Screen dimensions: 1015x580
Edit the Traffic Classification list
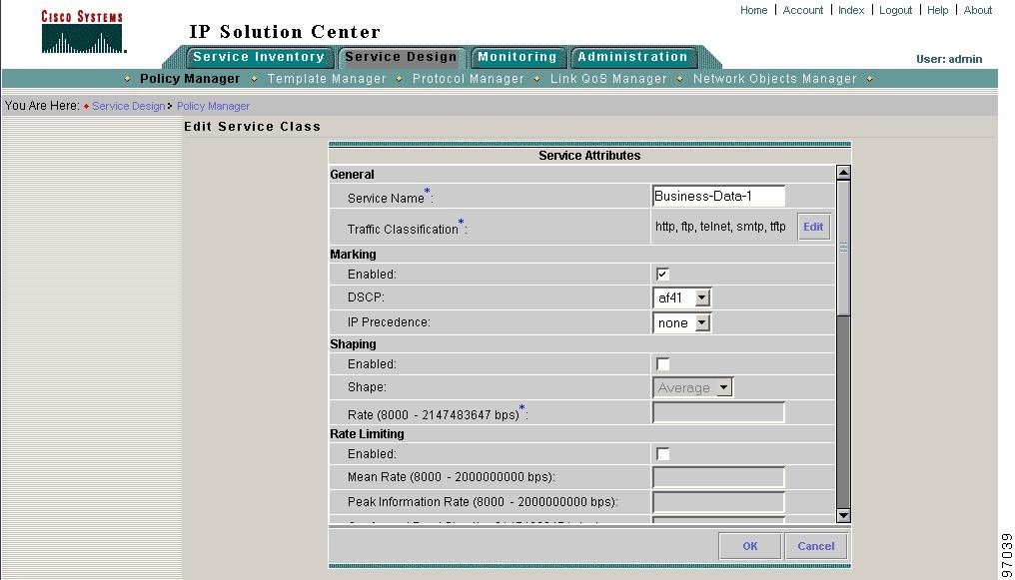click(813, 227)
